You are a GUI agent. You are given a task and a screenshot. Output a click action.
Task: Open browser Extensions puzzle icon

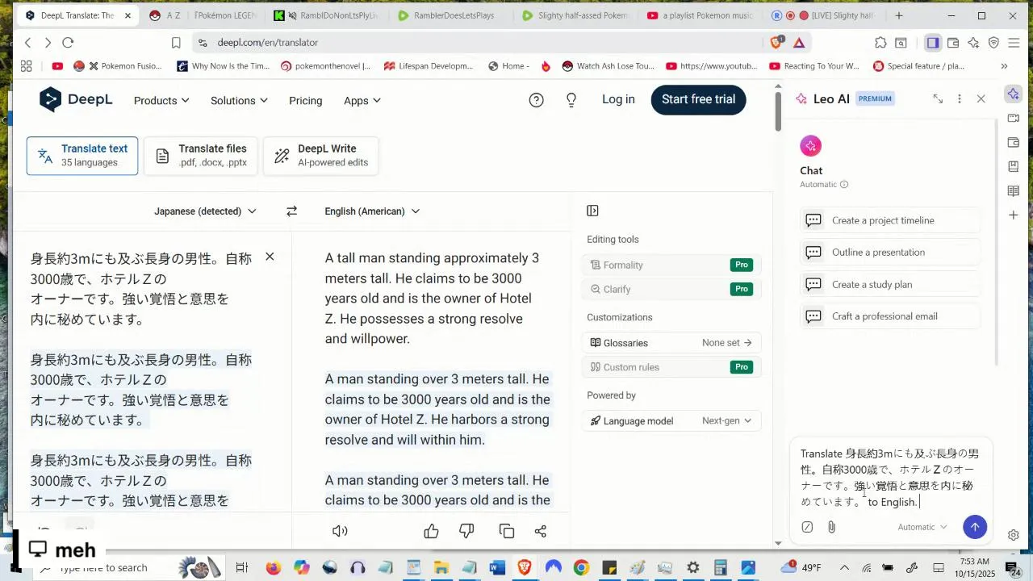click(880, 43)
